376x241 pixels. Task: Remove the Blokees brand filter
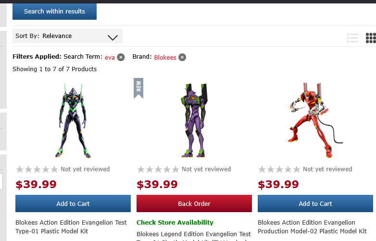tap(182, 57)
